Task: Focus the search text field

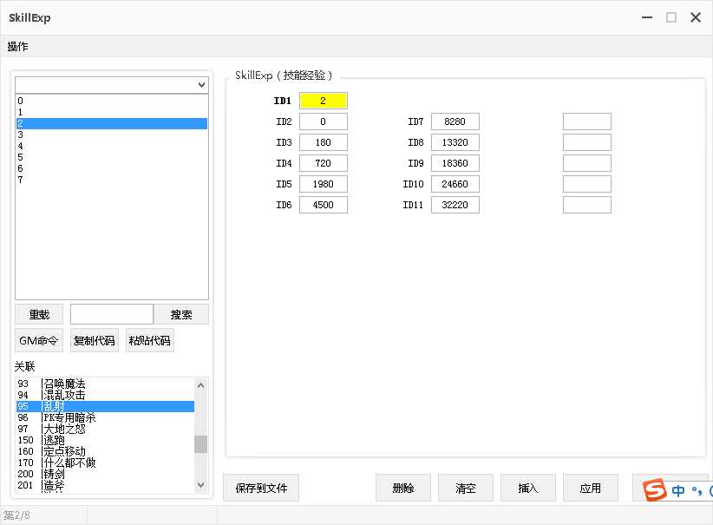Action: point(112,314)
